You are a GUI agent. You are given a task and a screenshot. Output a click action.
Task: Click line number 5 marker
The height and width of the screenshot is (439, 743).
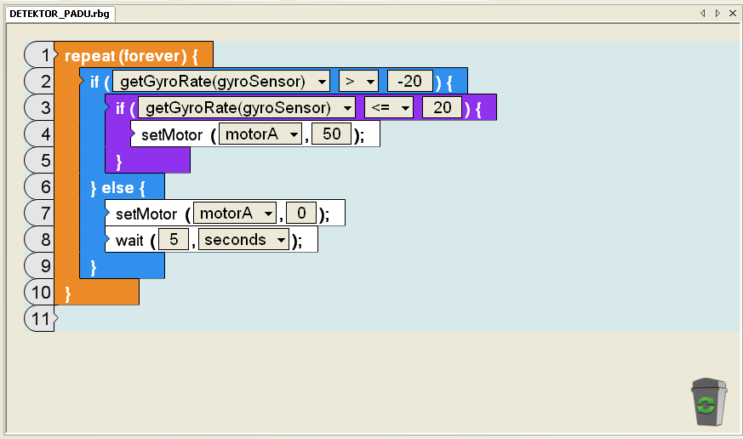[41, 161]
